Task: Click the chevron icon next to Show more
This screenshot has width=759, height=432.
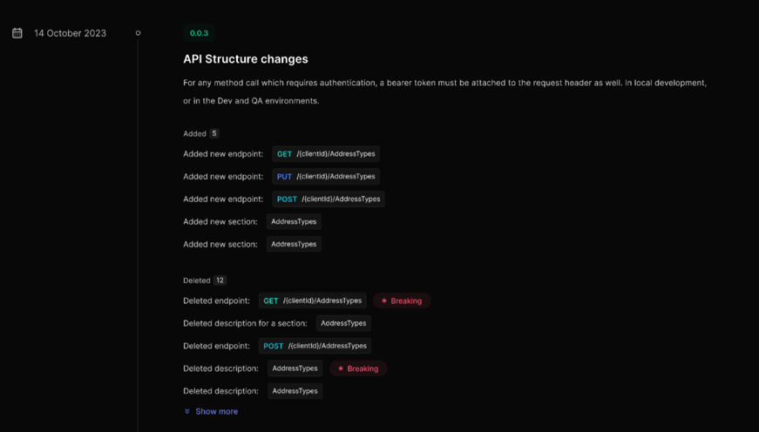Action: 187,411
